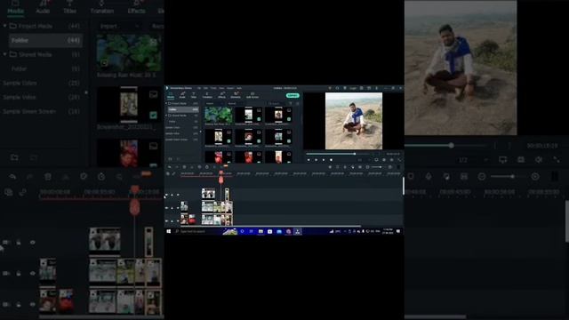Image resolution: width=569 pixels, height=320 pixels.
Task: Open the Help menu in center Filmora window
Action: [239, 88]
